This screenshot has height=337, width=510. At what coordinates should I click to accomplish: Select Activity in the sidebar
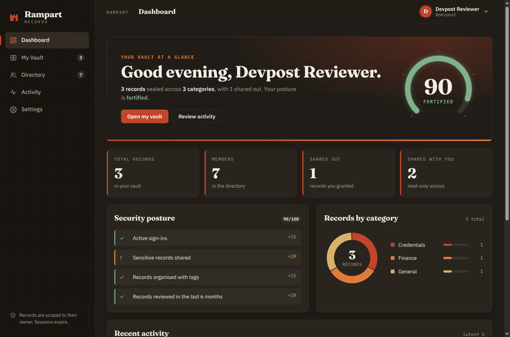[x=47, y=92]
